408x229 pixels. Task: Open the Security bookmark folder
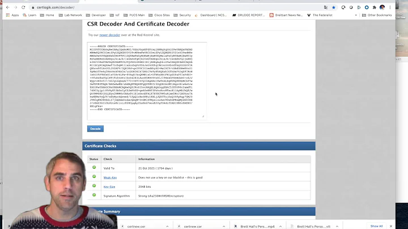(x=182, y=15)
